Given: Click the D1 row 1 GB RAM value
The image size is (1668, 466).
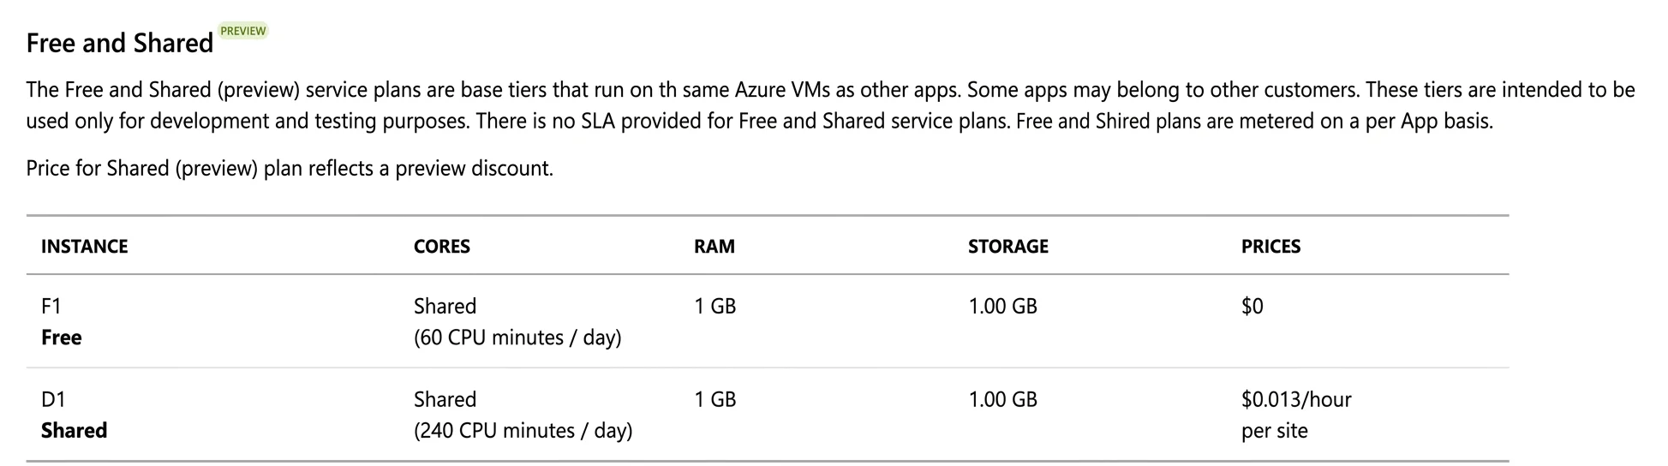Looking at the screenshot, I should coord(715,399).
